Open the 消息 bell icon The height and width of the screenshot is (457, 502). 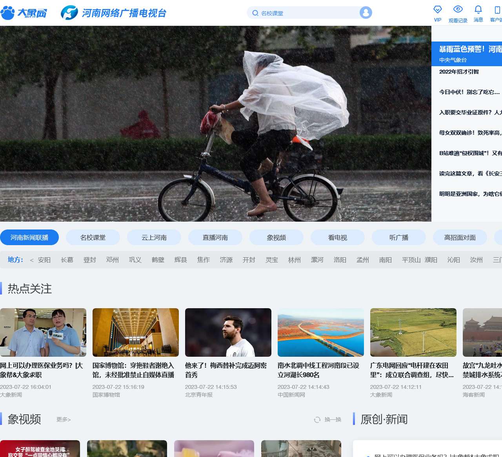(x=478, y=9)
